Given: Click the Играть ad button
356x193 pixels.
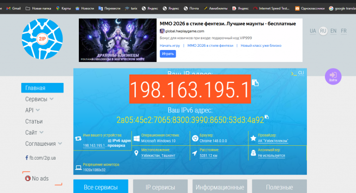Looking at the screenshot, I should (x=168, y=54).
